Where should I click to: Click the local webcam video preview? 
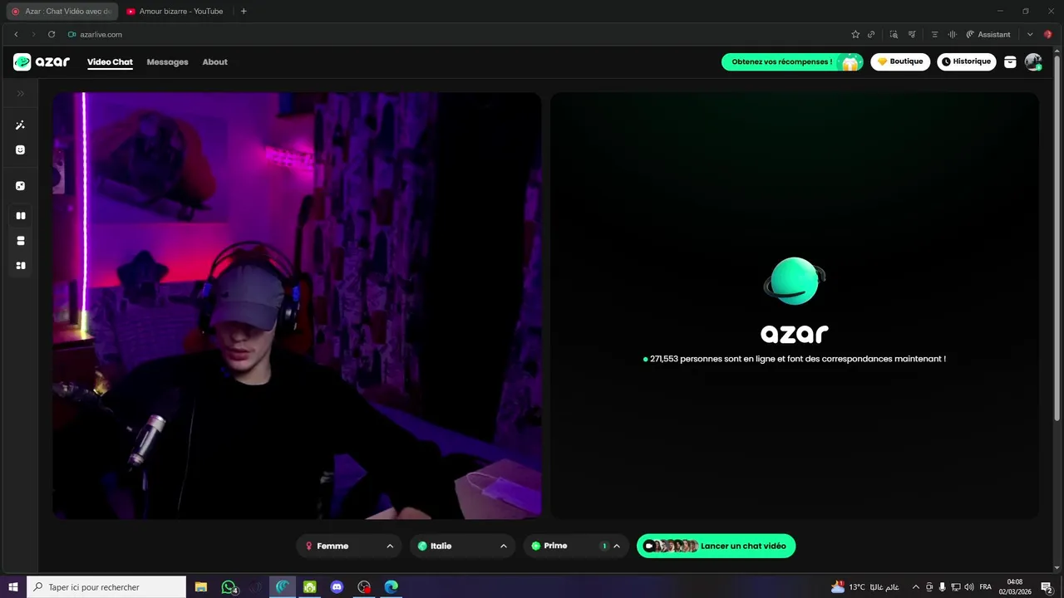[x=297, y=306]
